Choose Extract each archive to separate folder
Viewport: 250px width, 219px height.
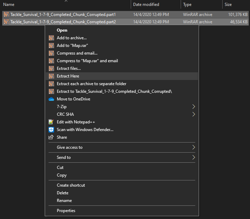coord(92,84)
